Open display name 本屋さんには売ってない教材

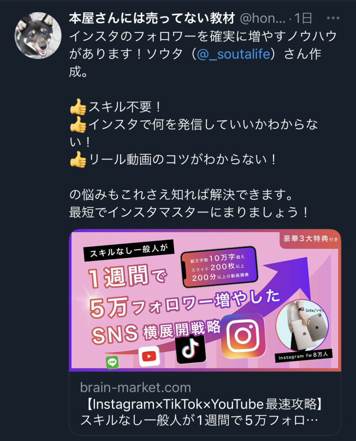[152, 18]
